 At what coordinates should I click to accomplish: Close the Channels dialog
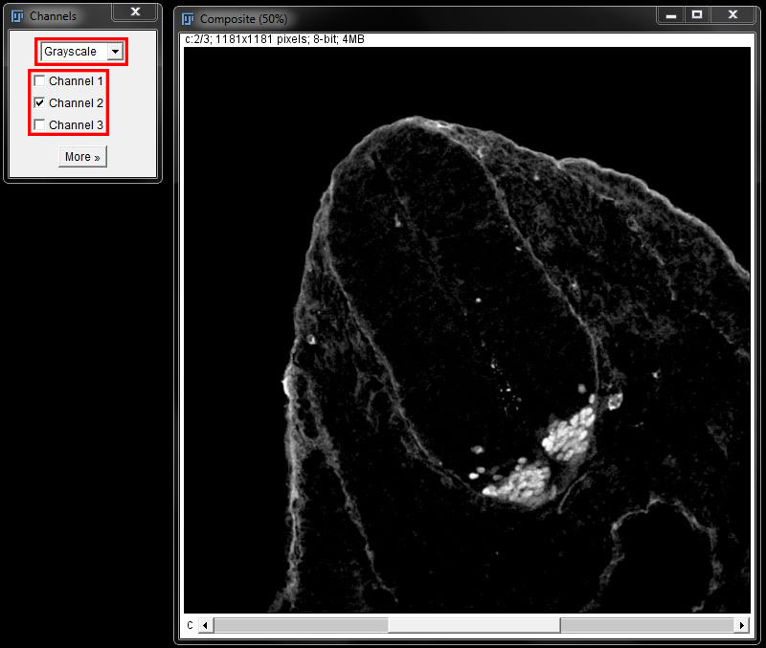click(x=135, y=12)
